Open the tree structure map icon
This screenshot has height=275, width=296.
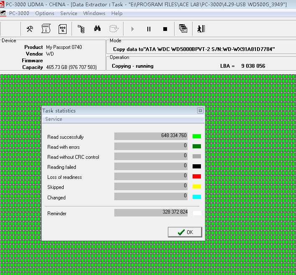[81, 29]
